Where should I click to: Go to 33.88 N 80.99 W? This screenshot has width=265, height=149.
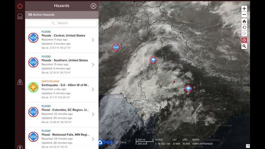pos(57,122)
